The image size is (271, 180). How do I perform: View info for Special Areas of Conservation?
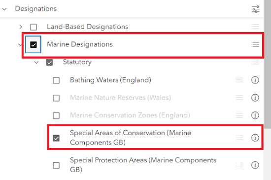(x=255, y=138)
